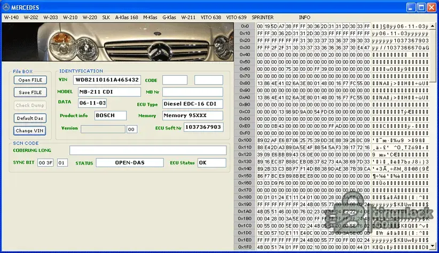The width and height of the screenshot is (439, 253).
Task: Open the W-211 menu
Action: pyautogui.click(x=188, y=18)
